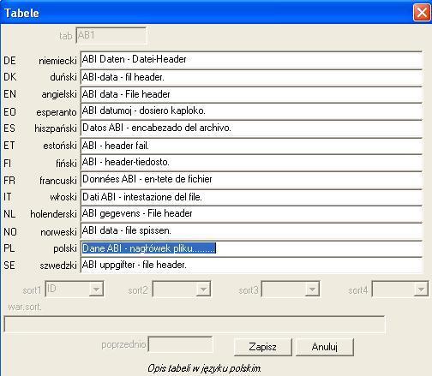Click the 'niemiecki' language name label

57,61
